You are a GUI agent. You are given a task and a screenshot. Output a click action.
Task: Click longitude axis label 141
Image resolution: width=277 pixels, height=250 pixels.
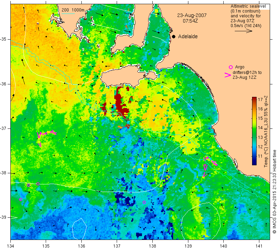pos(259,246)
